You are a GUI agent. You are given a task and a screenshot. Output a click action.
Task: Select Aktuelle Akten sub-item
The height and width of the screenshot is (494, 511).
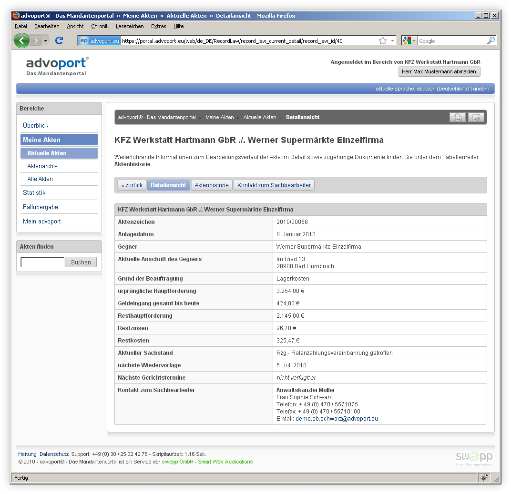59,153
